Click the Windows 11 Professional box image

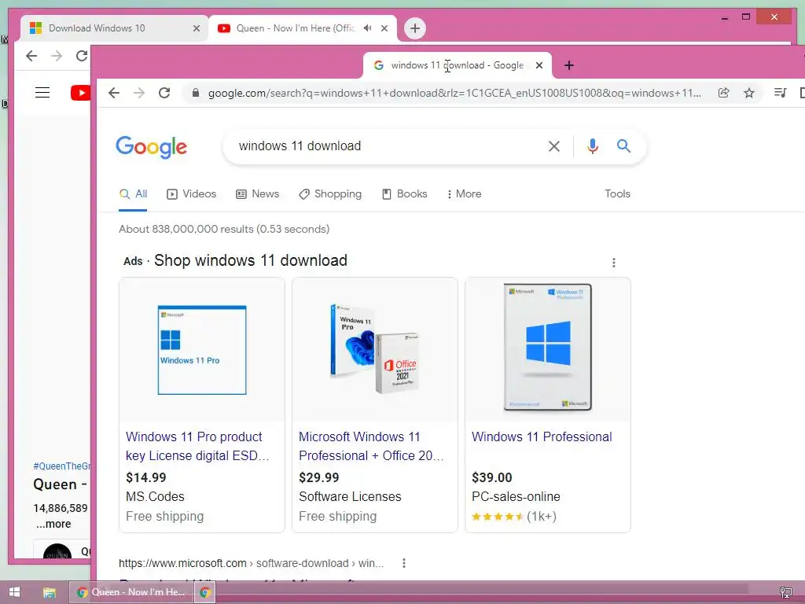pyautogui.click(x=548, y=348)
